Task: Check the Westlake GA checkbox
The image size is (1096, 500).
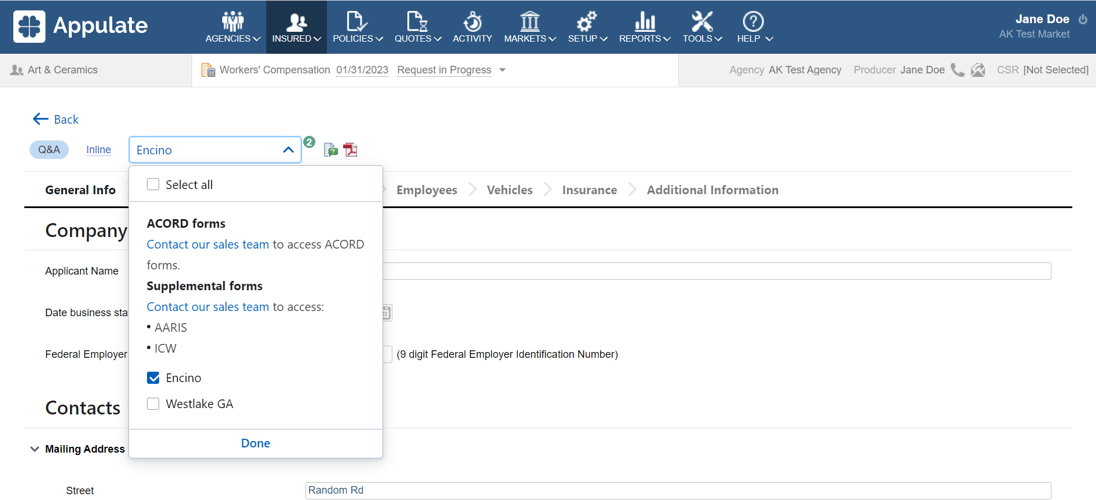Action: [153, 404]
